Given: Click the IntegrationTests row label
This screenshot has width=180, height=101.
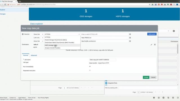Looking at the screenshot, I should coord(112,83).
